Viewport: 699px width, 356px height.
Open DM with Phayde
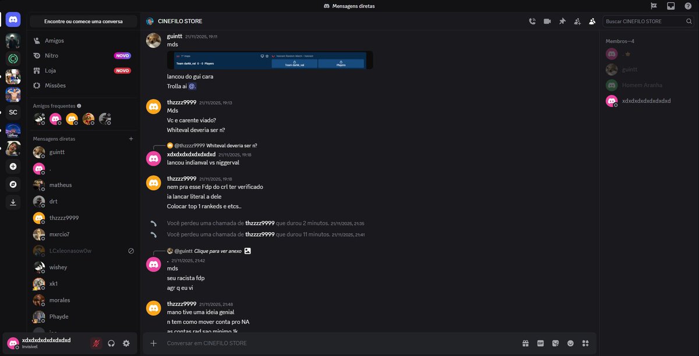(84, 316)
